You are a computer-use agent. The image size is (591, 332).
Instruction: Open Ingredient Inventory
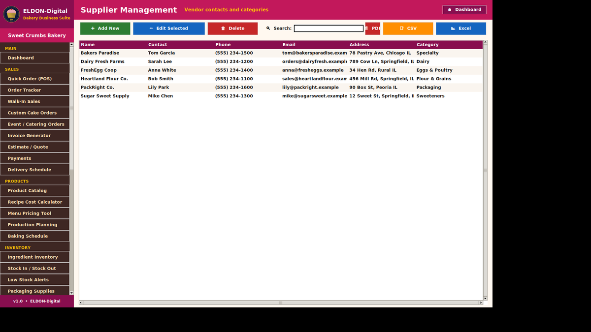(34, 257)
